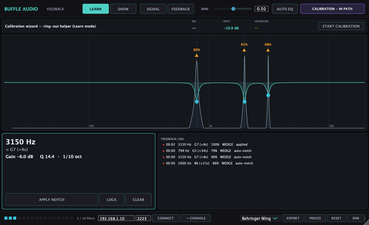The height and width of the screenshot is (225, 369).
Task: Click red diamond of the 799 Hz log entry
Action: 163,151
